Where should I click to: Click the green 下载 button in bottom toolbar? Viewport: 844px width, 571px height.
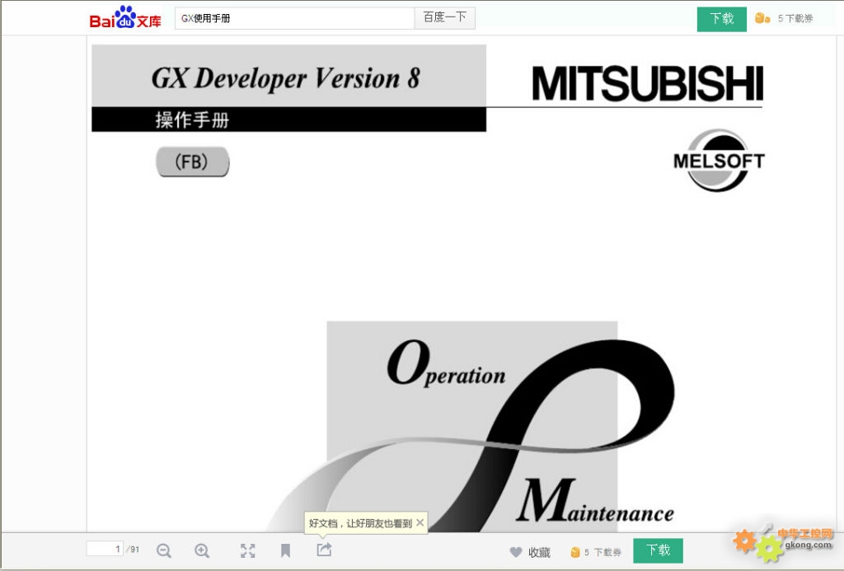[658, 550]
